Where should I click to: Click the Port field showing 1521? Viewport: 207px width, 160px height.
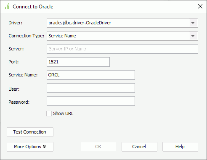coord(78,62)
